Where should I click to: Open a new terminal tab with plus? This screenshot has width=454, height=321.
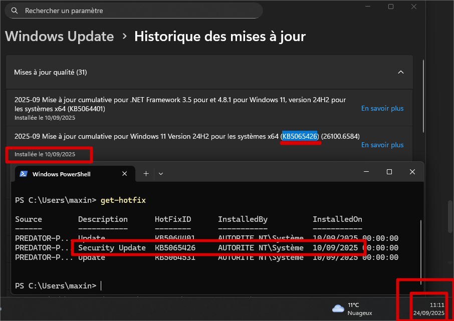pyautogui.click(x=146, y=173)
